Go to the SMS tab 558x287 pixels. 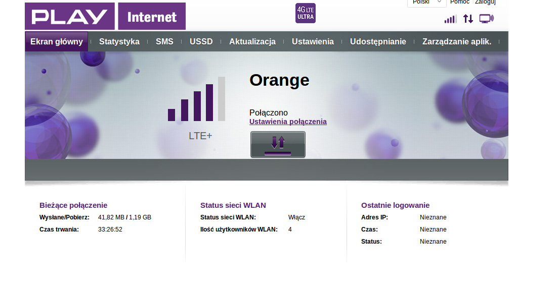click(x=164, y=41)
